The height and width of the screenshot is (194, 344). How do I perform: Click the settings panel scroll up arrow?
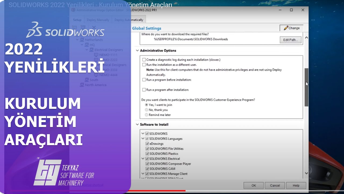click(x=306, y=38)
